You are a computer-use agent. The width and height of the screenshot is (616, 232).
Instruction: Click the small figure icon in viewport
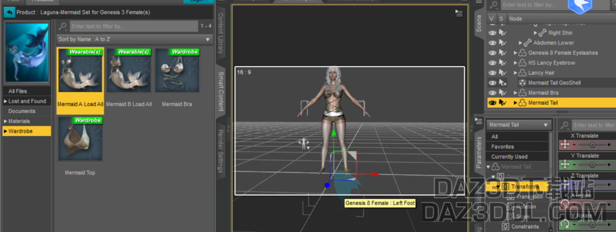(x=304, y=144)
